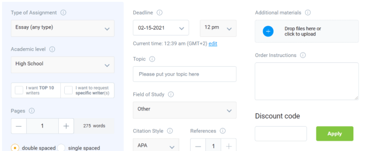
Task: Check the I want TOP 10 writers box
Action: [19, 90]
